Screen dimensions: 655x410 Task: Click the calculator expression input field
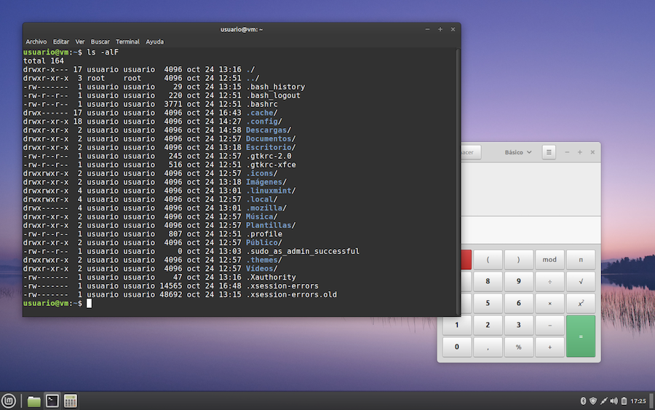(x=531, y=230)
